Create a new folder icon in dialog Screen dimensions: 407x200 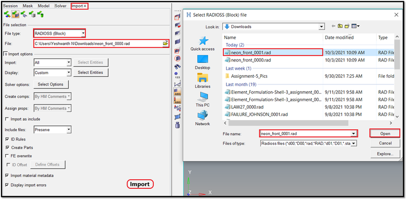click(x=347, y=26)
